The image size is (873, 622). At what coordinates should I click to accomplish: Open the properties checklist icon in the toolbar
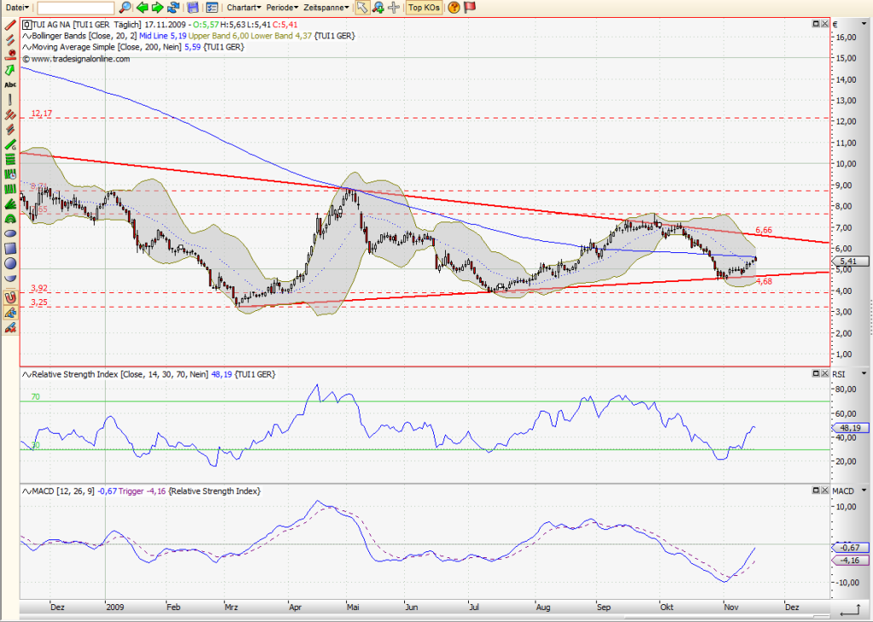point(211,7)
